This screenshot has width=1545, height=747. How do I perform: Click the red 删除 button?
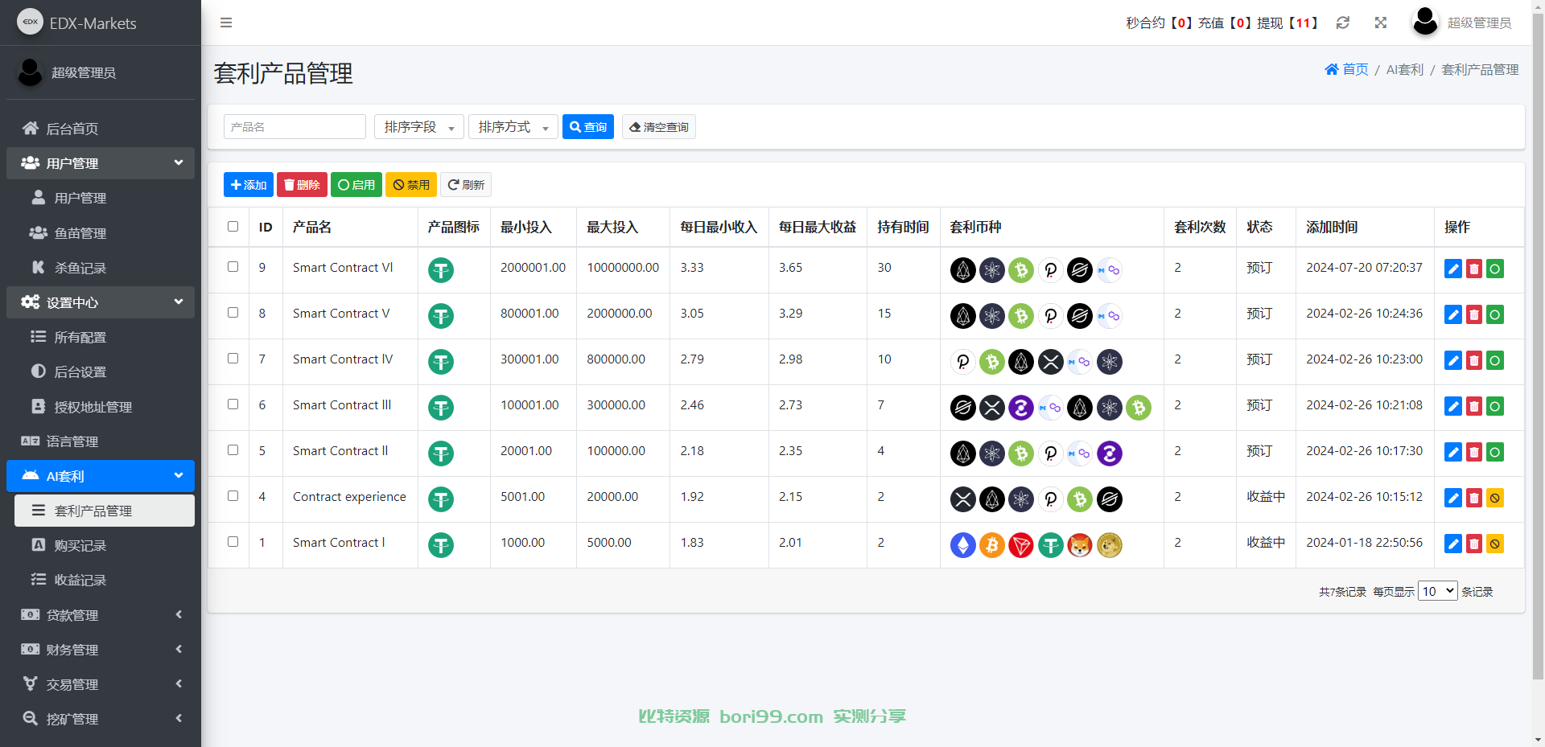pos(302,185)
